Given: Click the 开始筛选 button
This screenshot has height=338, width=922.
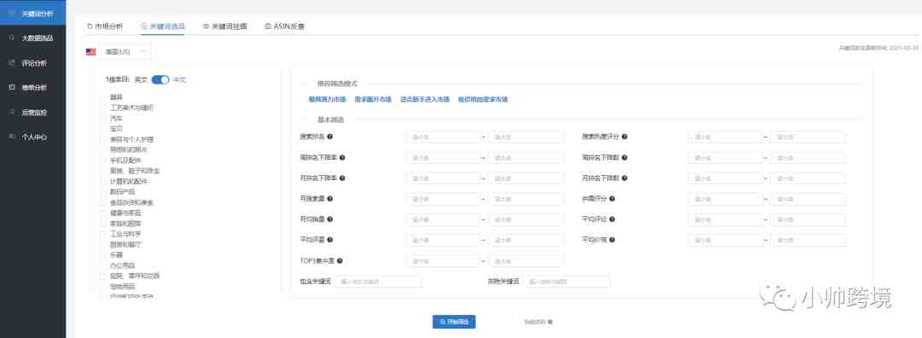Looking at the screenshot, I should (454, 322).
